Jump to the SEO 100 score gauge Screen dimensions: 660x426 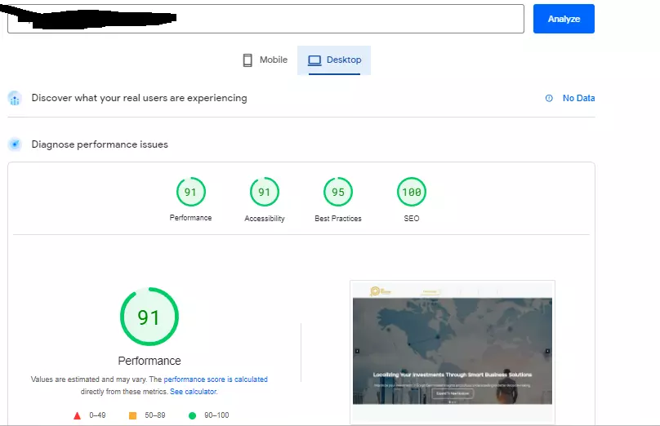412,192
